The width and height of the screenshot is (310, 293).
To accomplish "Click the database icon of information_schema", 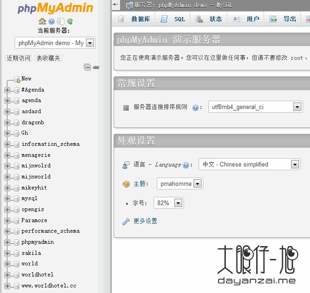I will coord(17,144).
